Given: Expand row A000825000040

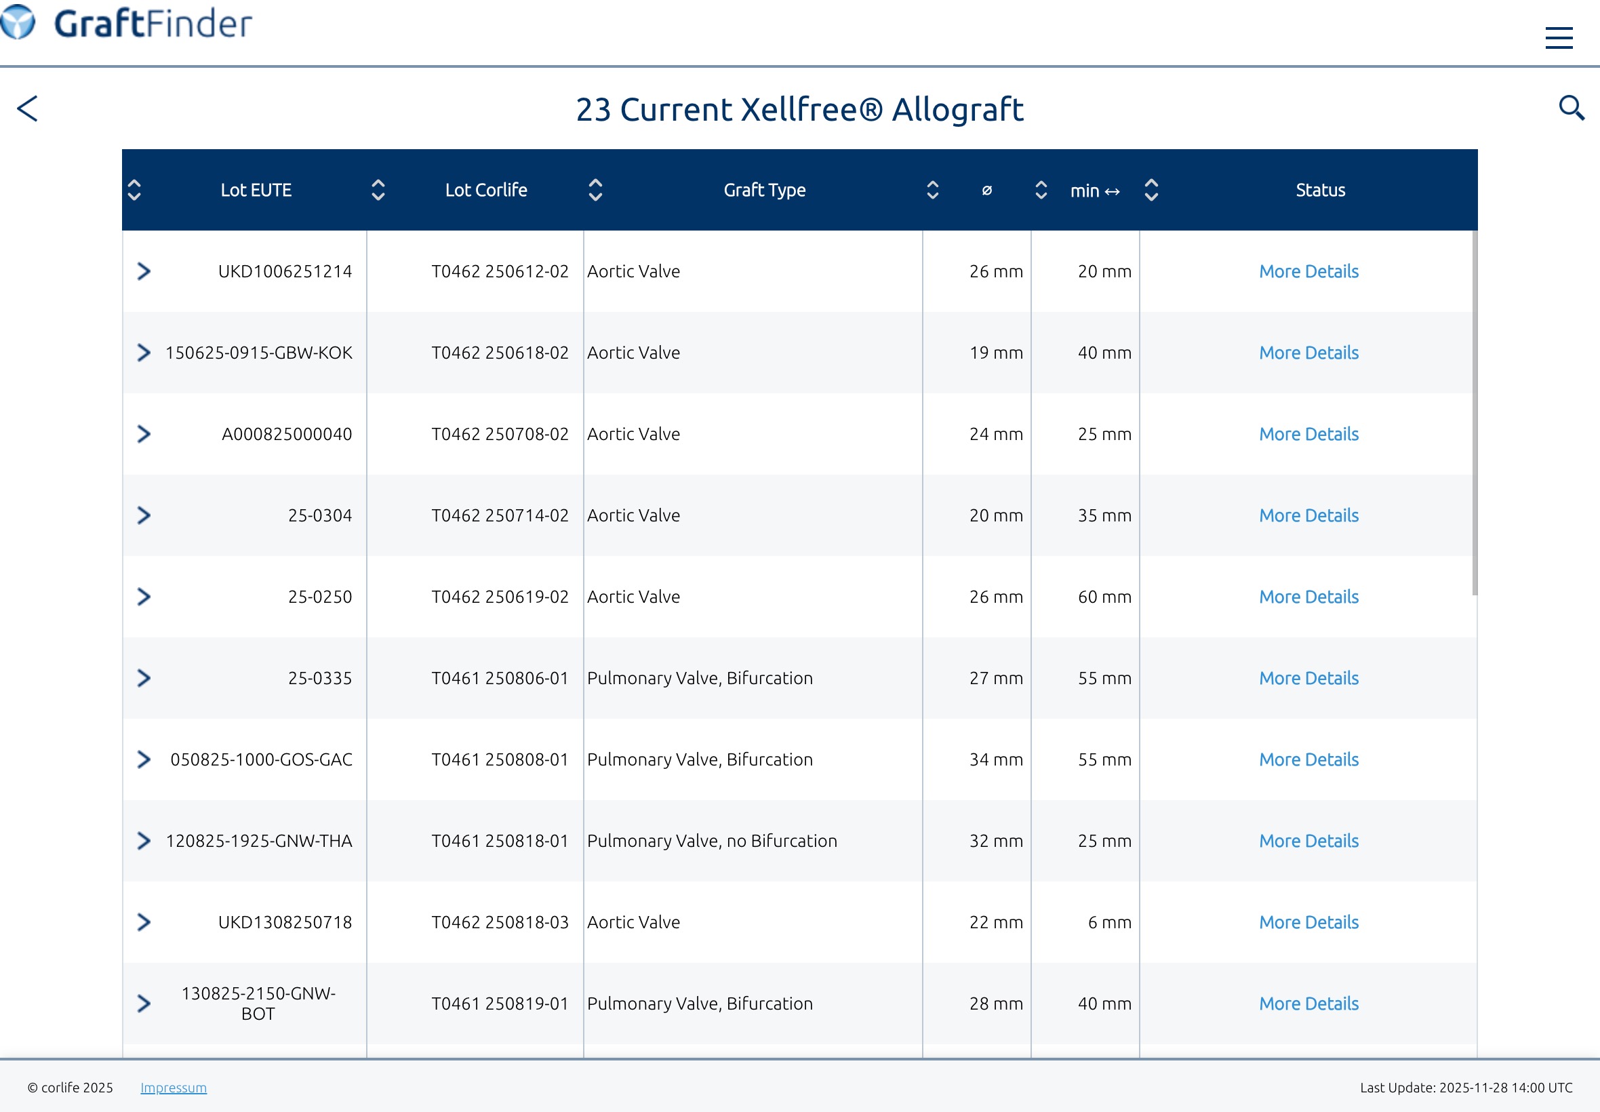Looking at the screenshot, I should pos(144,434).
